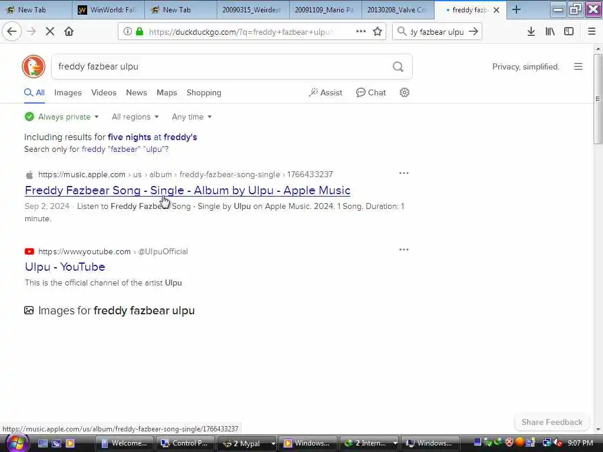603x452 pixels.
Task: Click the magnifier in DuckDuckGo search field
Action: [398, 67]
